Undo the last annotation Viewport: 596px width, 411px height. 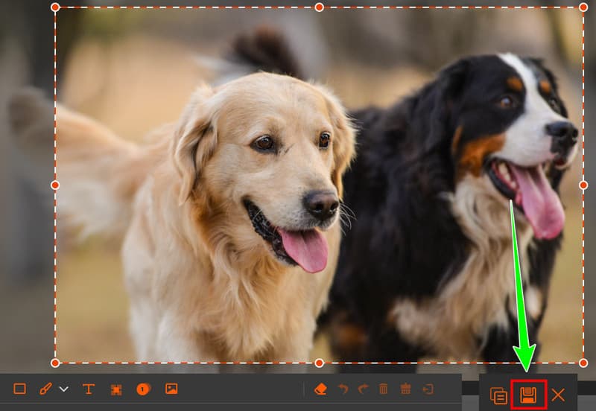(x=343, y=389)
